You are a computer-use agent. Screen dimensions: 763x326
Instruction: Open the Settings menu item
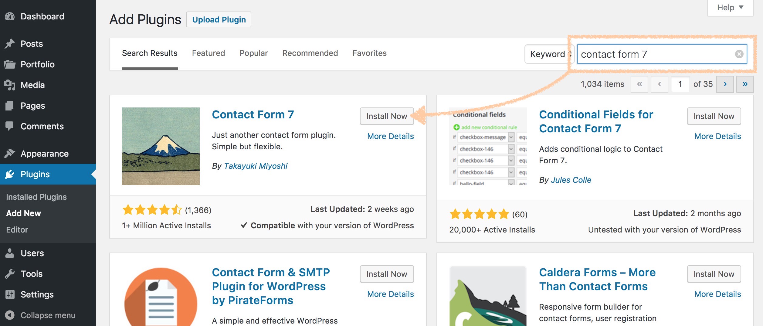coord(48,294)
